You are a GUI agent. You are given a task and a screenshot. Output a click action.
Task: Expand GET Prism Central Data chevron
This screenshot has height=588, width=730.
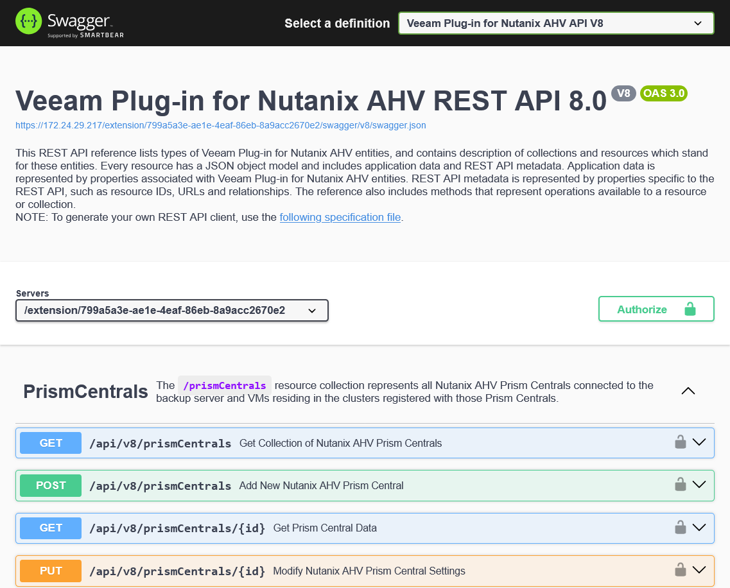click(x=699, y=528)
